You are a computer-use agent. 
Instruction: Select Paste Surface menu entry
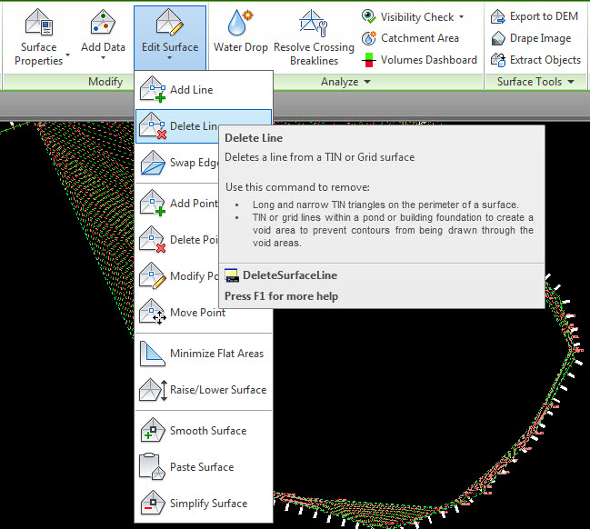(x=204, y=467)
